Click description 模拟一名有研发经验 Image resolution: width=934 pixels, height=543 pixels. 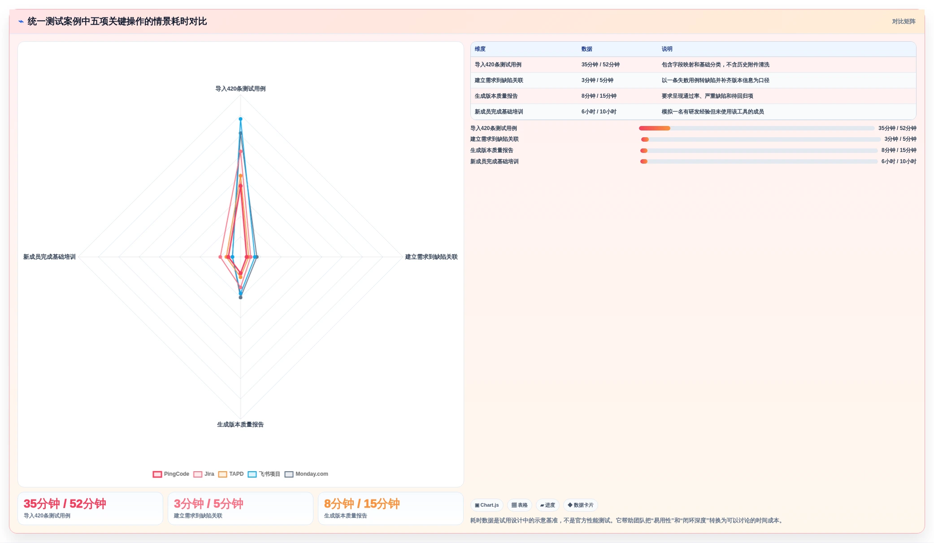(x=713, y=112)
